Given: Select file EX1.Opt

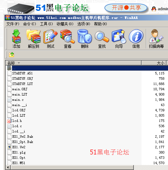Looking at the screenshot, I should [19, 158].
